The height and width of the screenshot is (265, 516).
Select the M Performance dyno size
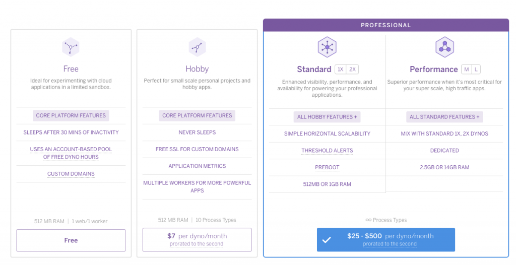point(467,70)
